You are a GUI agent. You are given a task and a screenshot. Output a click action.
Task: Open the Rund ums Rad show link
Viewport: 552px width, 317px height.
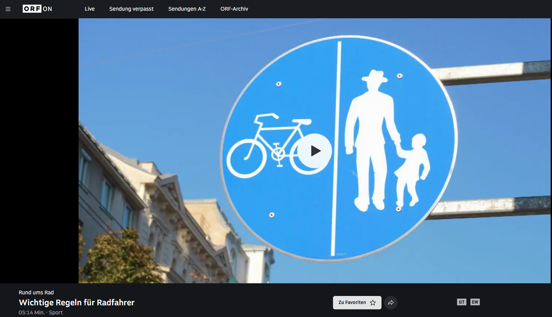[x=36, y=292]
